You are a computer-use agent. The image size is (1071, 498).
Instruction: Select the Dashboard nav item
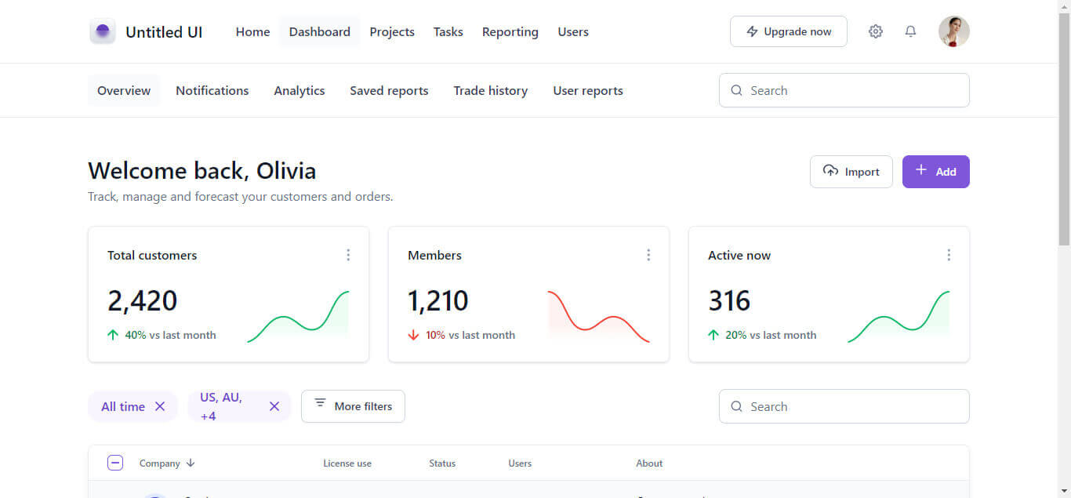click(x=320, y=31)
